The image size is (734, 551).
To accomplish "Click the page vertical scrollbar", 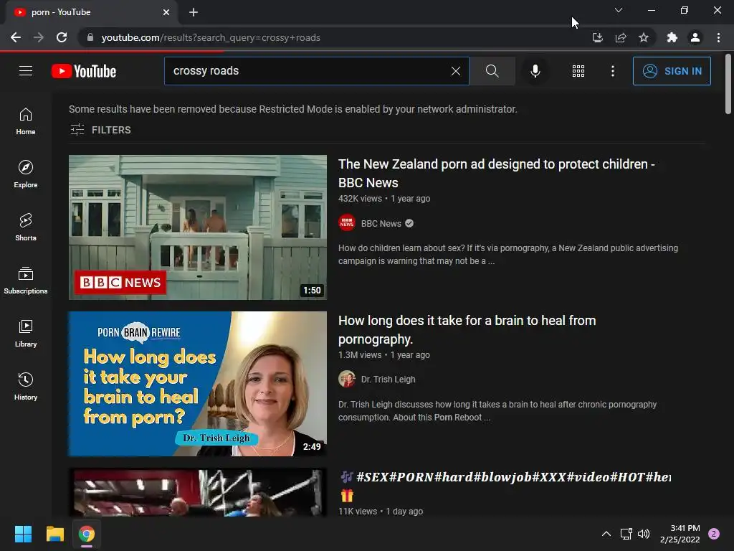I will pyautogui.click(x=728, y=85).
